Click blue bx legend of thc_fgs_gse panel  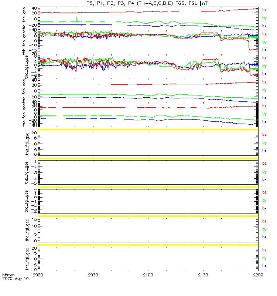(x=264, y=74)
